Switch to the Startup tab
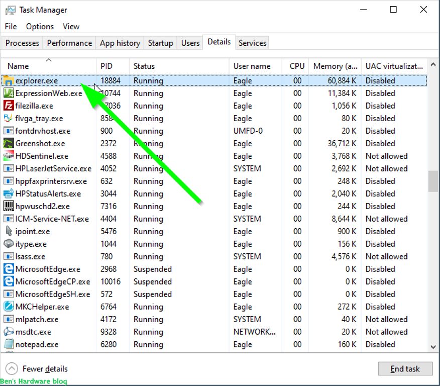Image resolution: width=440 pixels, height=386 pixels. point(161,43)
